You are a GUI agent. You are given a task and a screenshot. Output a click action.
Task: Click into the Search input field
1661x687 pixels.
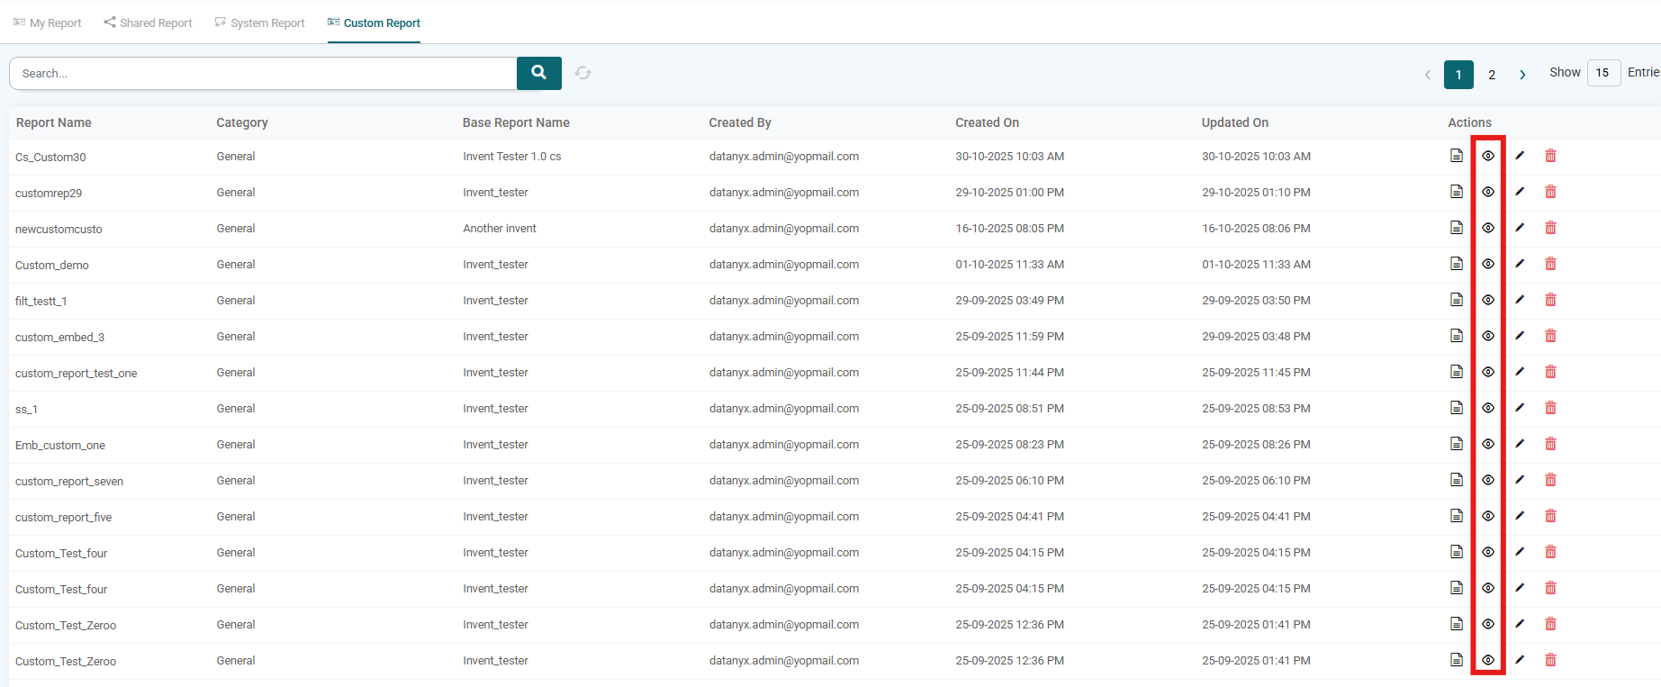263,73
